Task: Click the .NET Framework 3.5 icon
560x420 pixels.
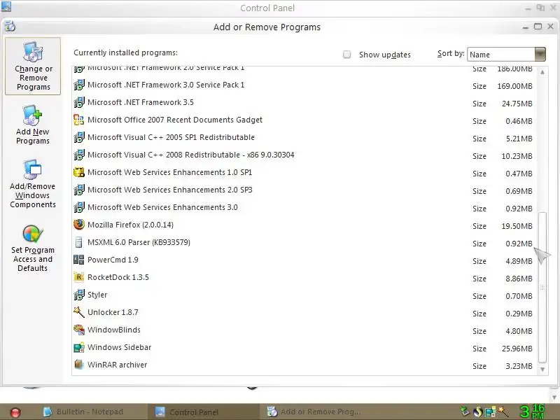Action: [79, 102]
